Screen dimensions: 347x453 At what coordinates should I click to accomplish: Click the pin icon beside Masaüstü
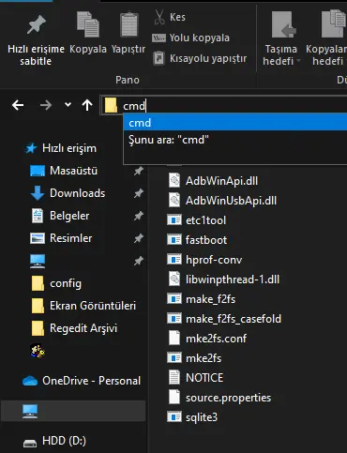click(139, 171)
